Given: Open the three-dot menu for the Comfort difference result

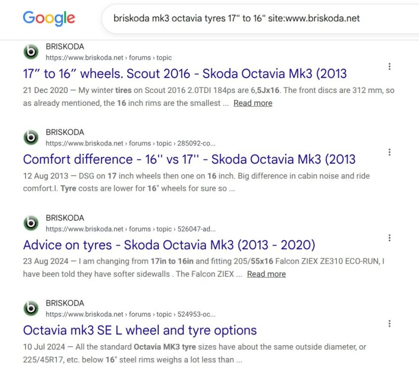Looking at the screenshot, I should (x=389, y=152).
